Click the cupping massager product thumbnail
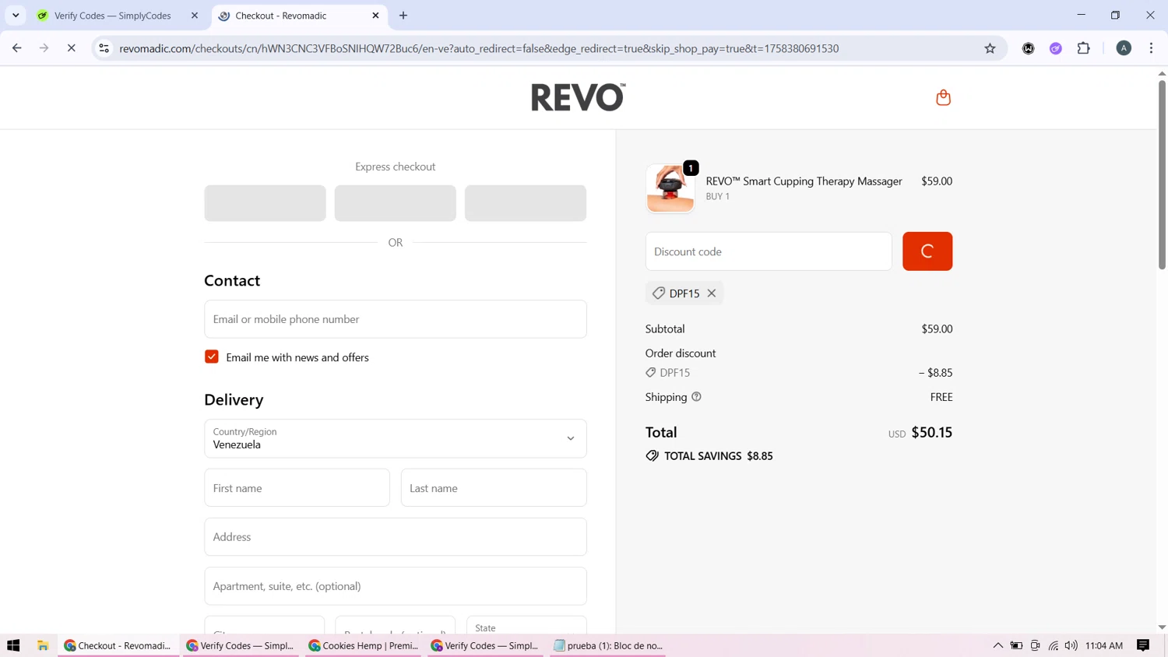The image size is (1168, 657). [x=670, y=188]
